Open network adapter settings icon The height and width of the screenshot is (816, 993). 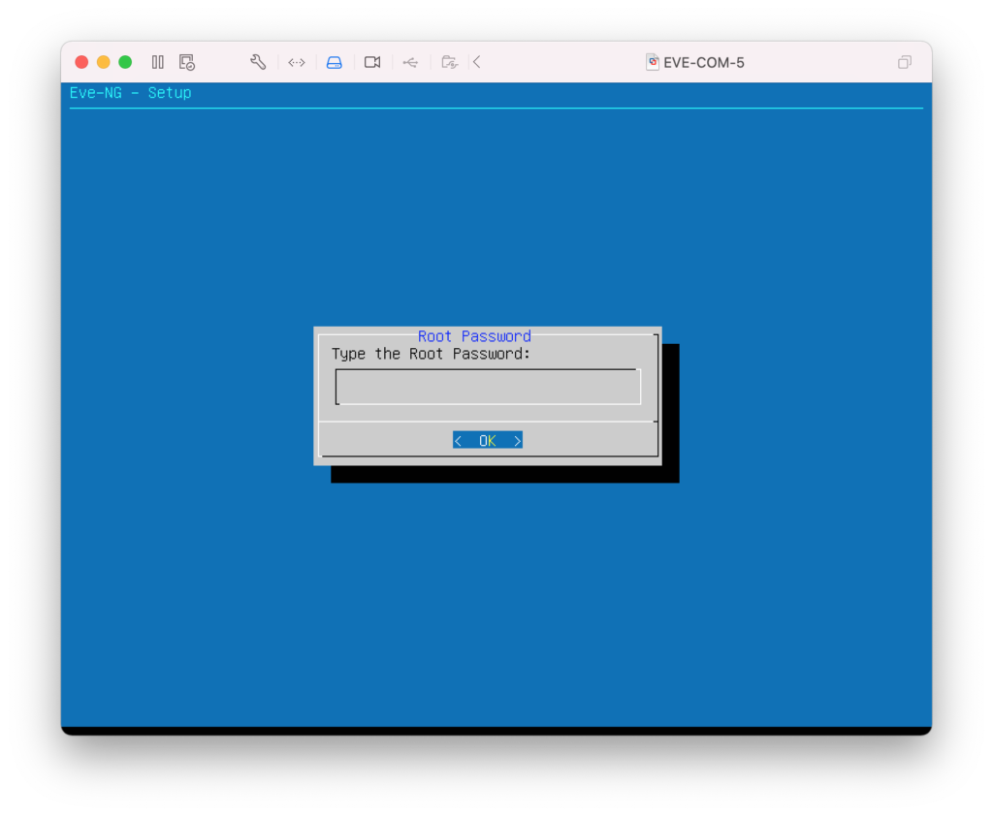pyautogui.click(x=297, y=62)
